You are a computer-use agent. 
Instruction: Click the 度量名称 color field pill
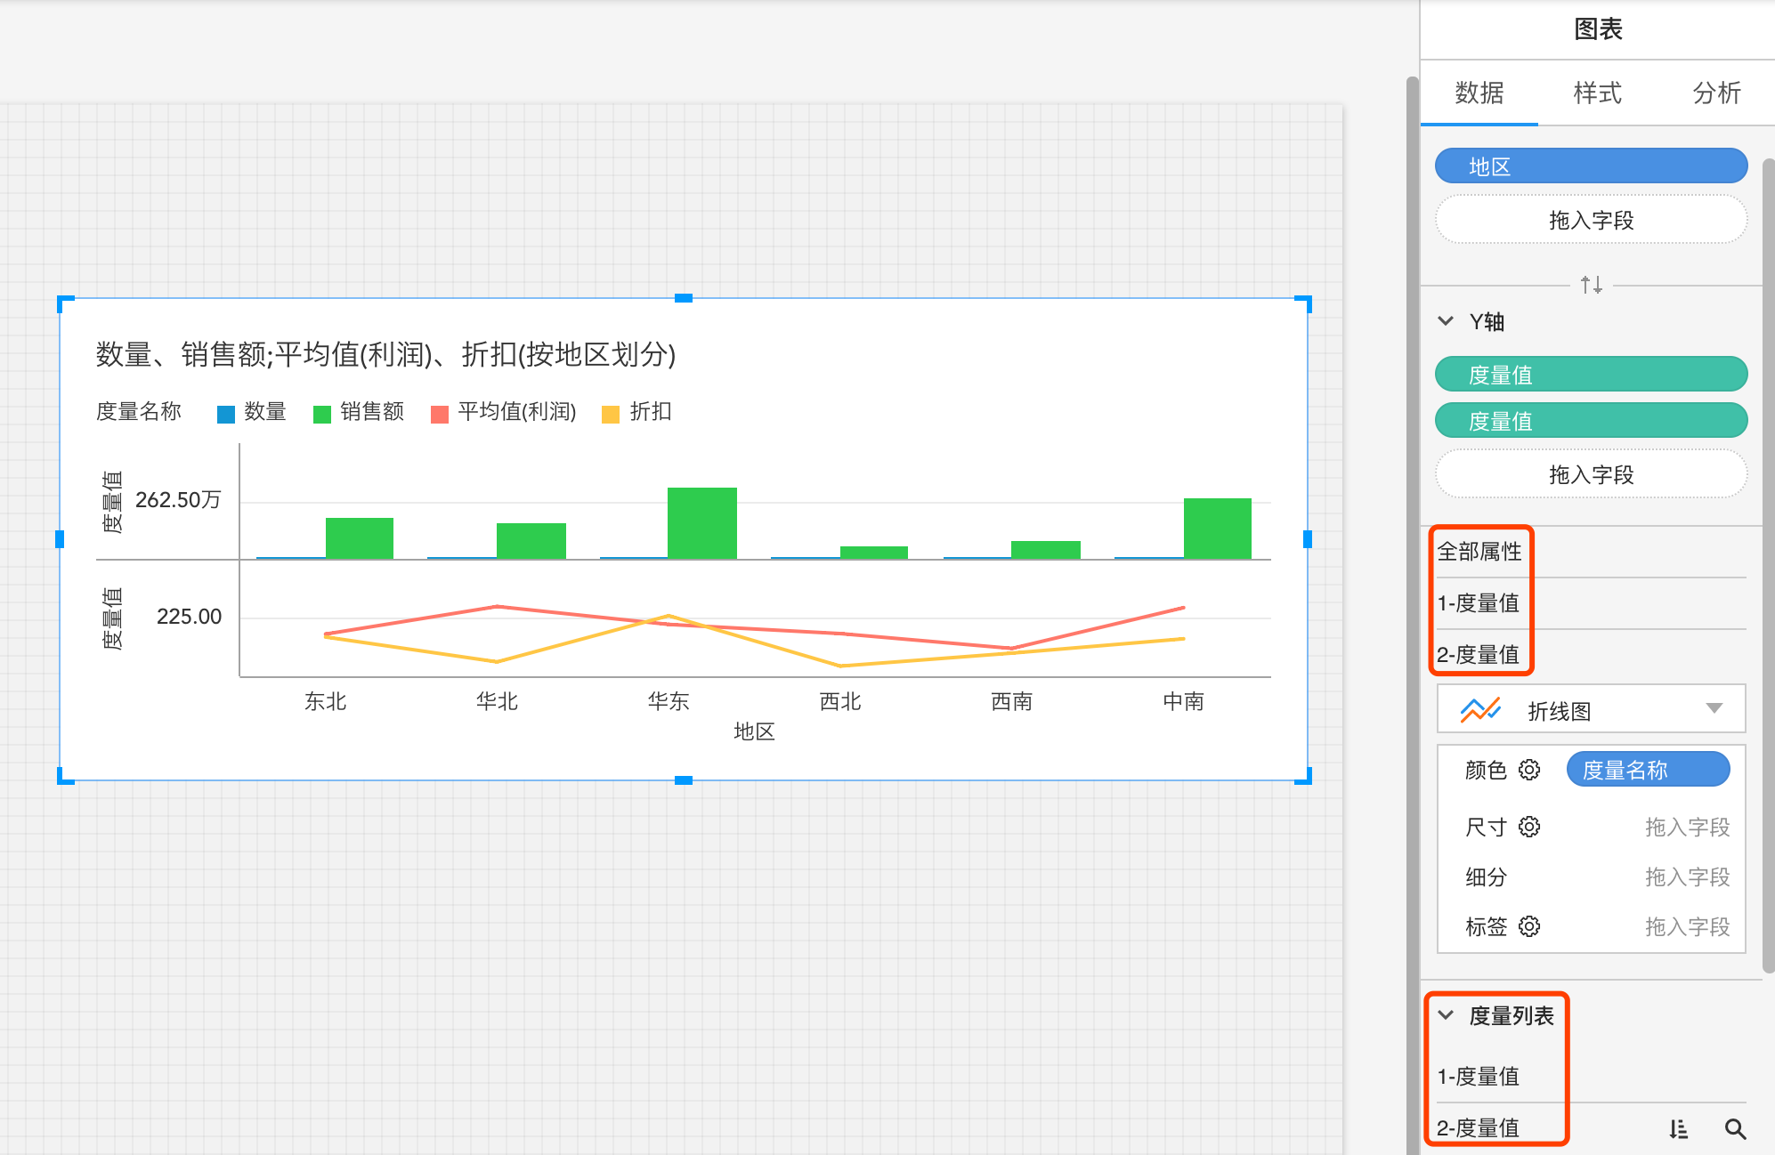(x=1648, y=770)
